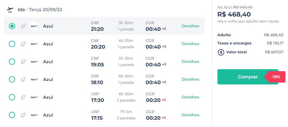Click the -19% discount badge
Image resolution: width=288 pixels, height=127 pixels.
pyautogui.click(x=275, y=77)
